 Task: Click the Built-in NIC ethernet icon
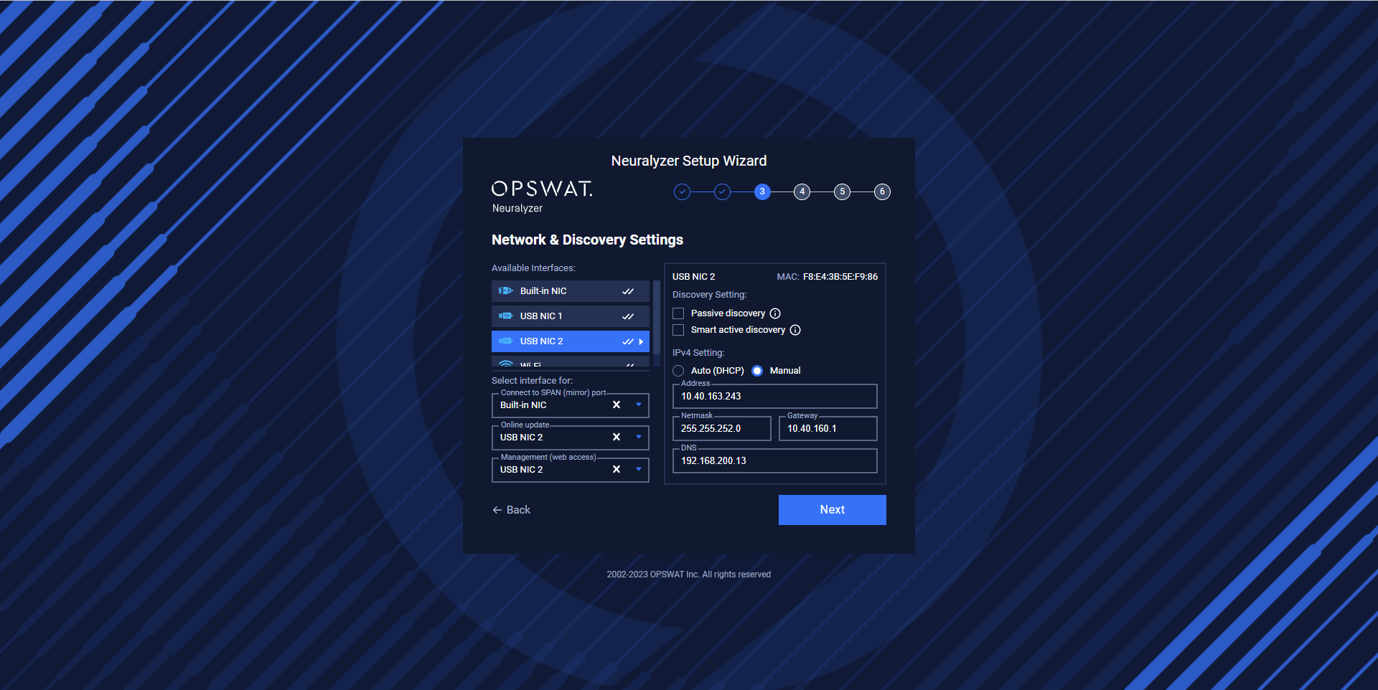(506, 291)
